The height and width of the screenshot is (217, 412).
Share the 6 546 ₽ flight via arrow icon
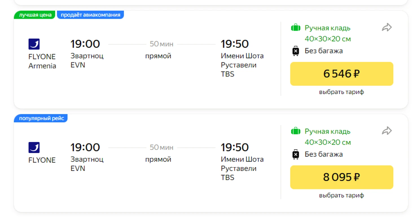(x=387, y=27)
